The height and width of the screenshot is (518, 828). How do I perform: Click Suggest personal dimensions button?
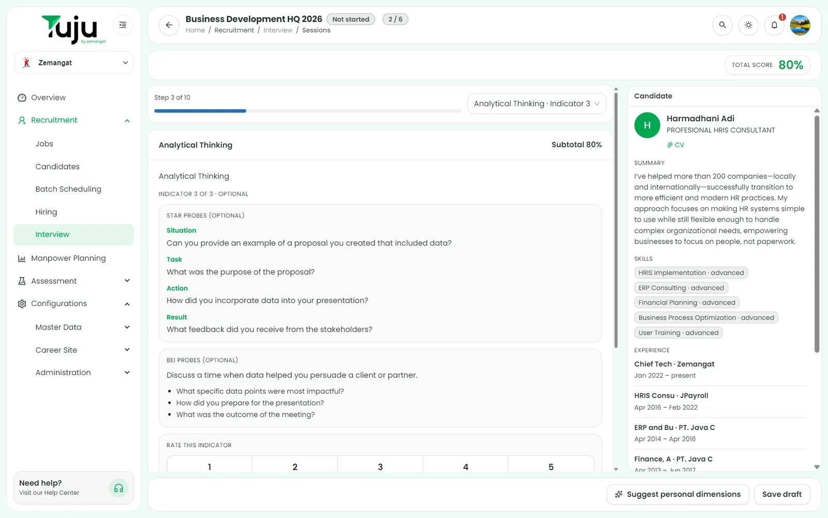pyautogui.click(x=678, y=494)
